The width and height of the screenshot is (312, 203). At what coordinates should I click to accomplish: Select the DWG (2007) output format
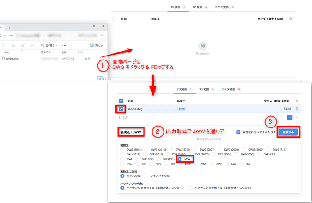click(x=195, y=150)
